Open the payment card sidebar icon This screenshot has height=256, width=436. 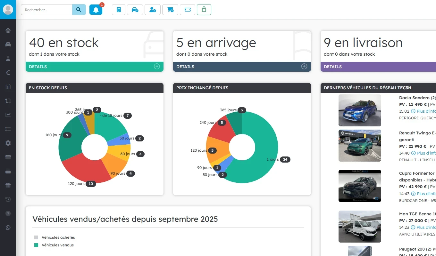(8, 157)
